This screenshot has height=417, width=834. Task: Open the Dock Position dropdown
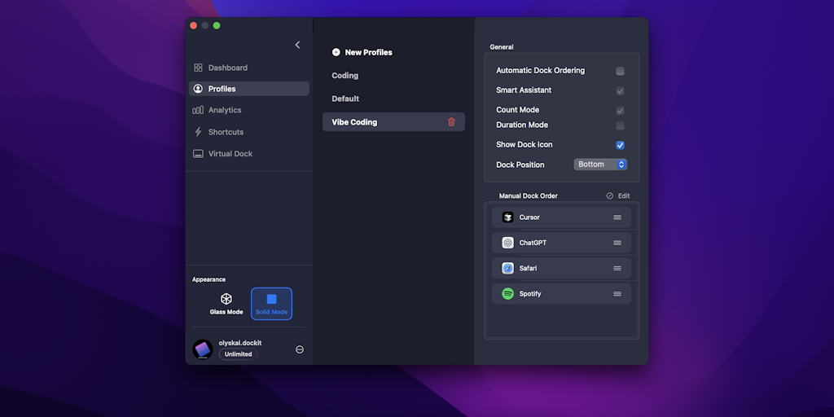click(x=600, y=165)
